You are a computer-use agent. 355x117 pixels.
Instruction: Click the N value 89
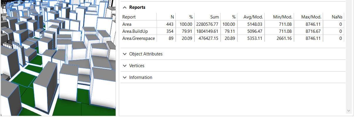coord(171,38)
